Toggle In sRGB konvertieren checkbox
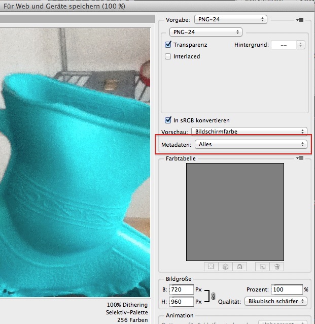The height and width of the screenshot is (324, 315). (168, 120)
